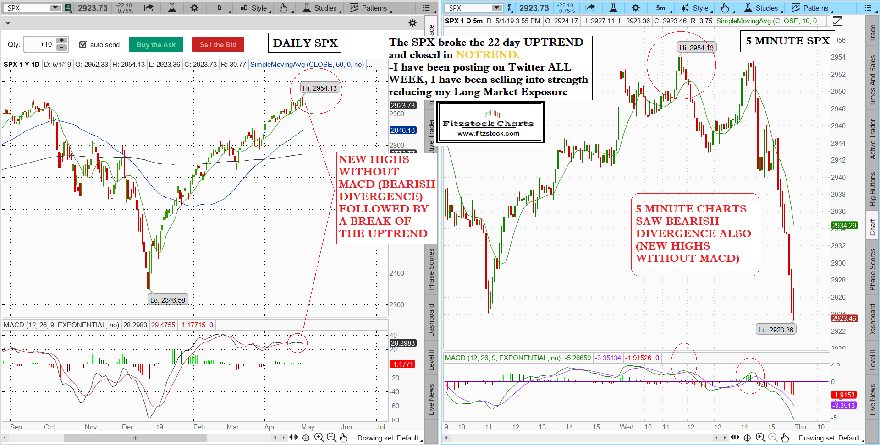Open chart settings gear in the right chart toolbar
The image size is (880, 445).
click(x=635, y=8)
